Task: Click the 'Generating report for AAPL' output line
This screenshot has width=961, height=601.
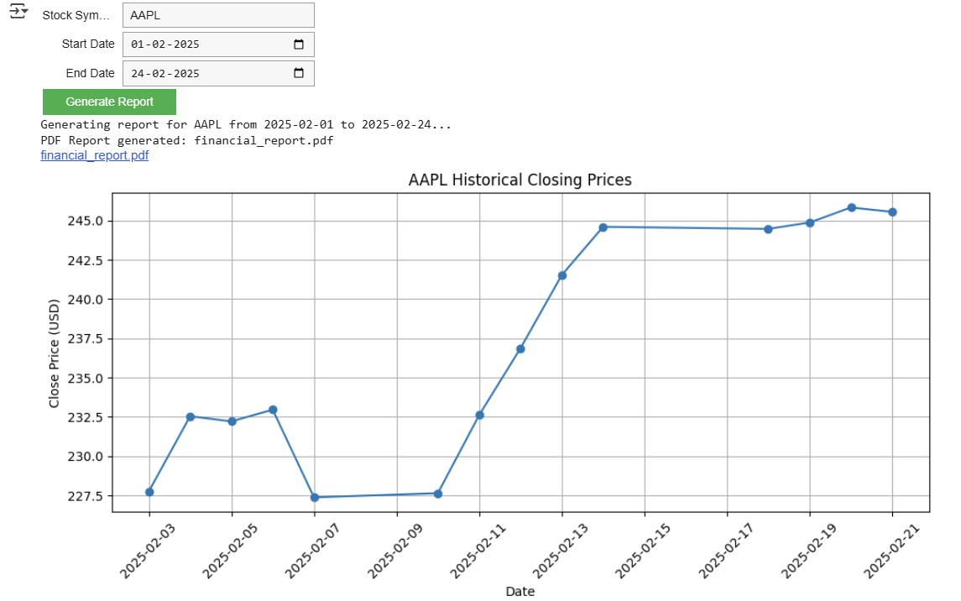Action: click(x=246, y=124)
